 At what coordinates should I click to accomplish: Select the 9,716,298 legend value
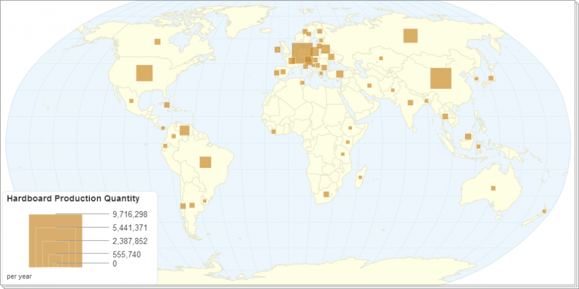tap(130, 215)
